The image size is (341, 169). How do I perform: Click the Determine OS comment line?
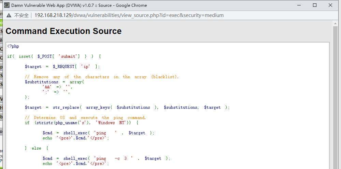pyautogui.click(x=85, y=118)
